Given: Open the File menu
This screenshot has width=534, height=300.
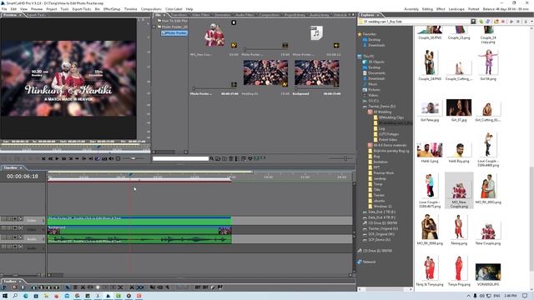Looking at the screenshot, I should coord(4,9).
